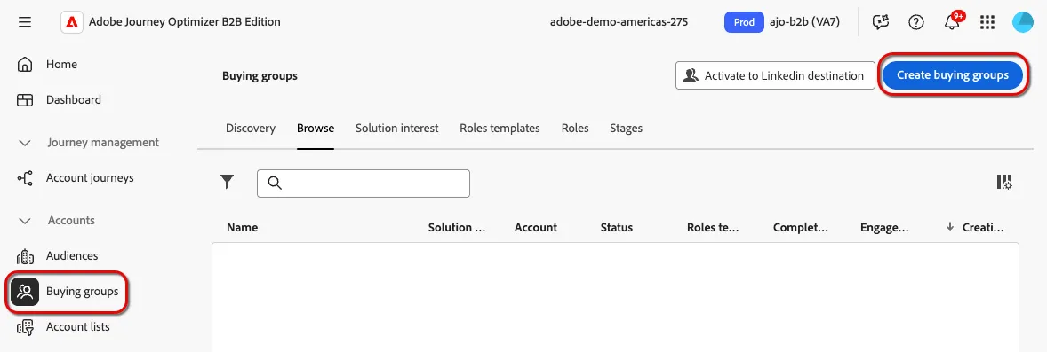Click the Name column header
This screenshot has width=1047, height=352.
pos(242,227)
